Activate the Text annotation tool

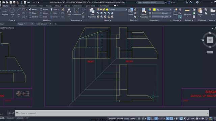coord(69,12)
